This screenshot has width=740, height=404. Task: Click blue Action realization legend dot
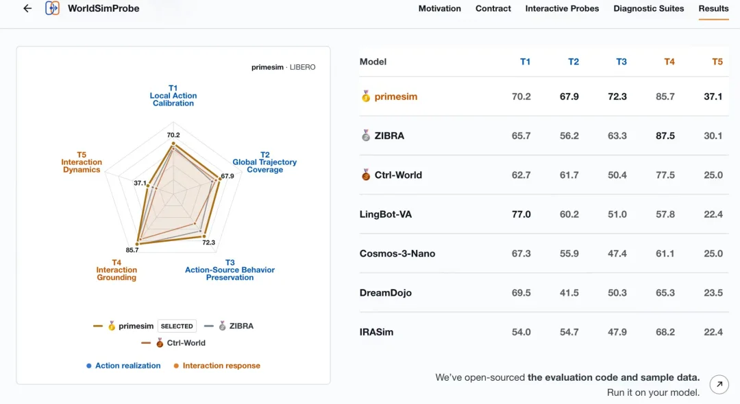[x=88, y=366]
